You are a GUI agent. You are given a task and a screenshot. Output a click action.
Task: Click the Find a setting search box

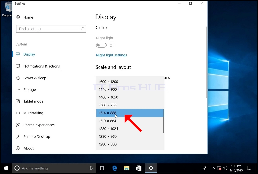click(51, 29)
